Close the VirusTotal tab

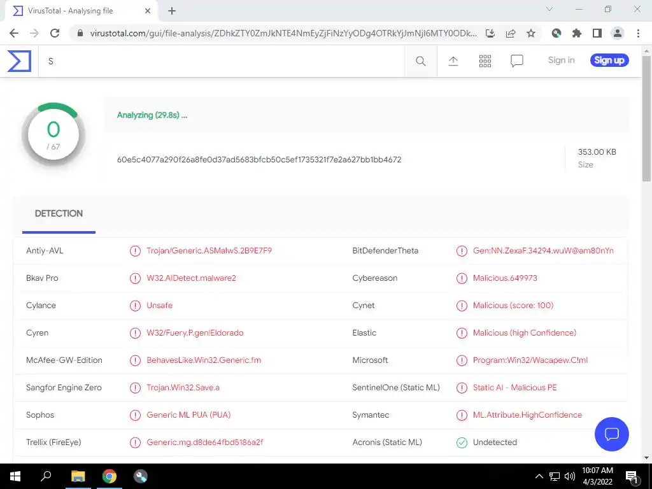[x=148, y=11]
